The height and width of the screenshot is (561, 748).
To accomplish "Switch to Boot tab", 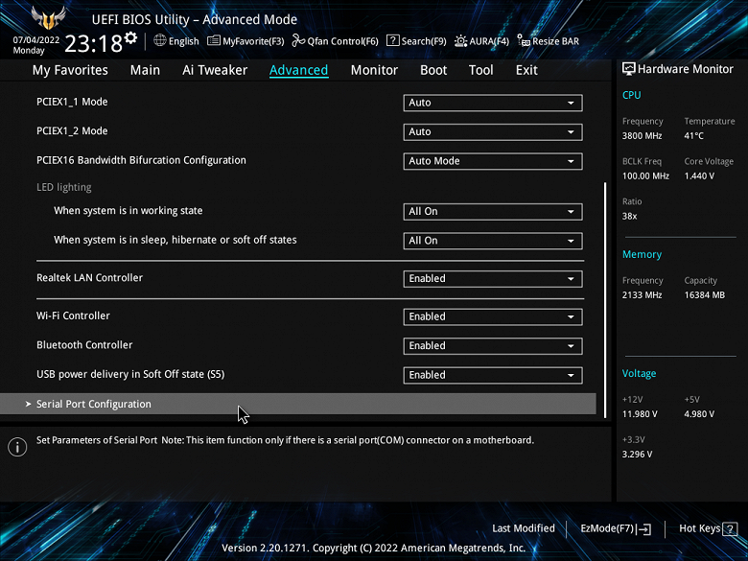I will (x=433, y=70).
